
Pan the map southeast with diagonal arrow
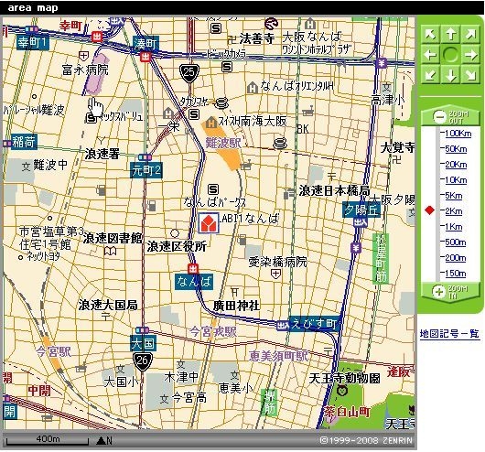point(470,75)
